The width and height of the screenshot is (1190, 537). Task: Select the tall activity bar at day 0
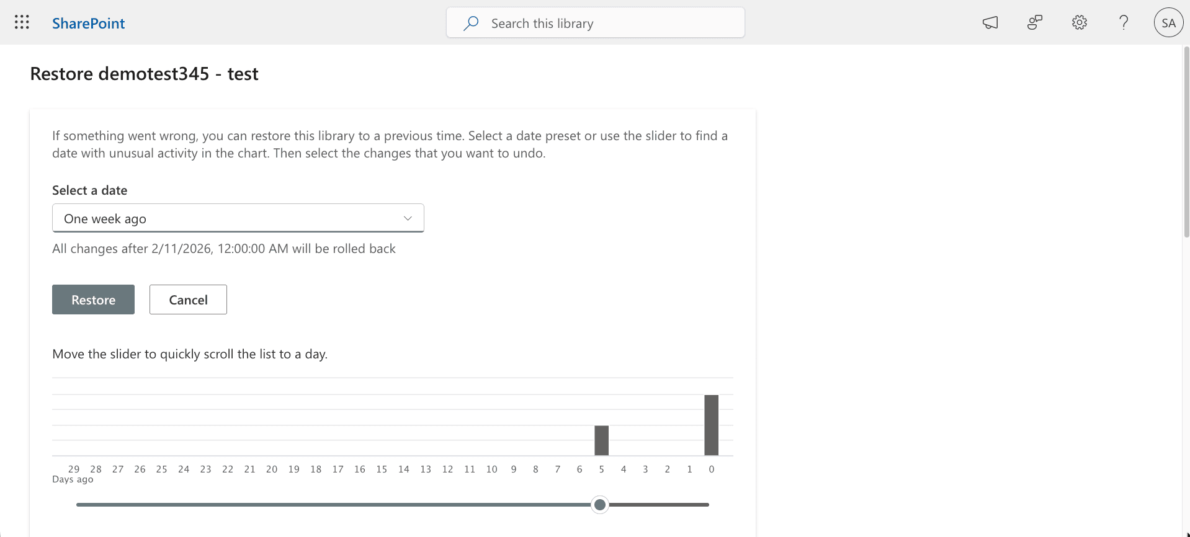click(x=711, y=425)
